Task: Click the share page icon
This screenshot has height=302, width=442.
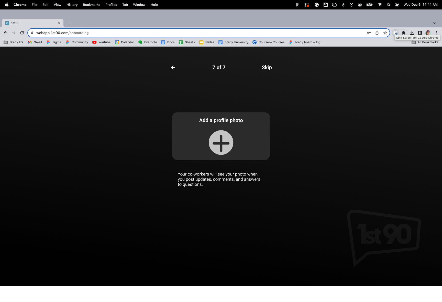Action: point(377,33)
